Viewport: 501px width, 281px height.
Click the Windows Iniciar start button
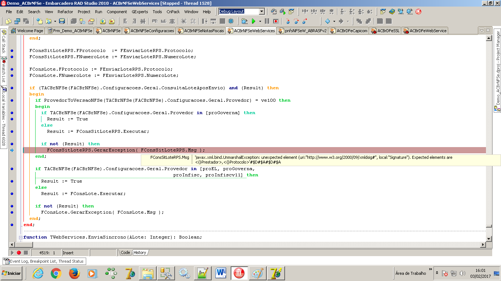coord(11,273)
